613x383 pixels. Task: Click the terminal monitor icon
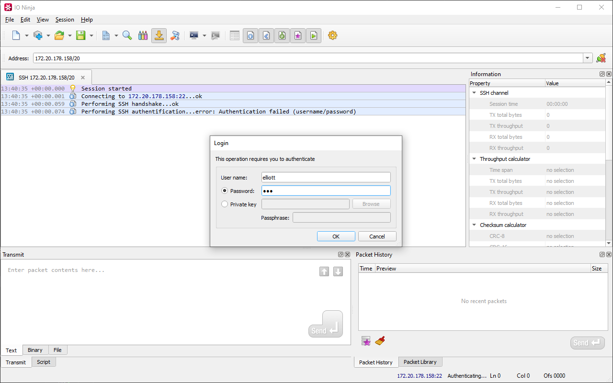coord(194,35)
